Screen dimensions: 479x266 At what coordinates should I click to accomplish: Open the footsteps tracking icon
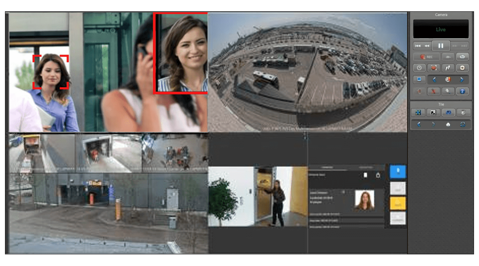pos(448,68)
